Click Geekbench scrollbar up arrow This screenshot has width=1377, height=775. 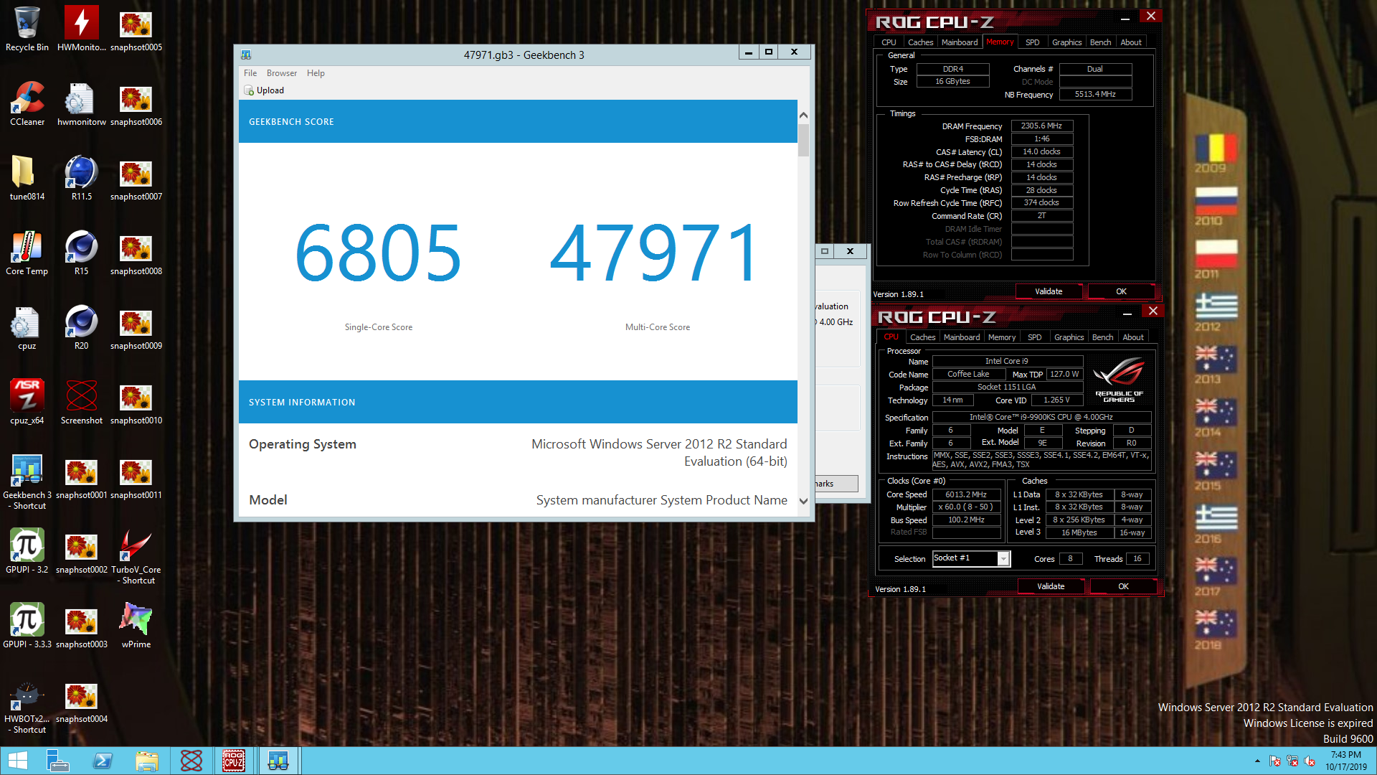[x=803, y=116]
